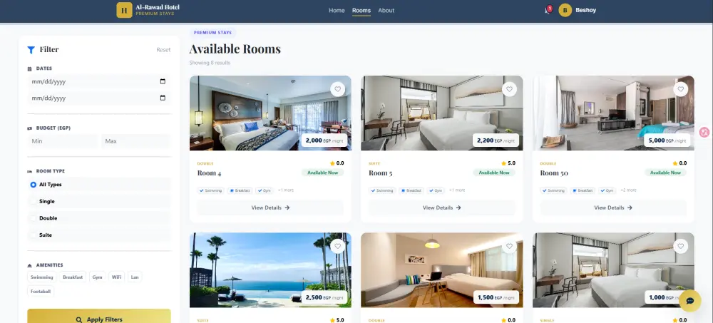
Task: Click the Swimming tag on Room 4 card
Action: pyautogui.click(x=210, y=190)
